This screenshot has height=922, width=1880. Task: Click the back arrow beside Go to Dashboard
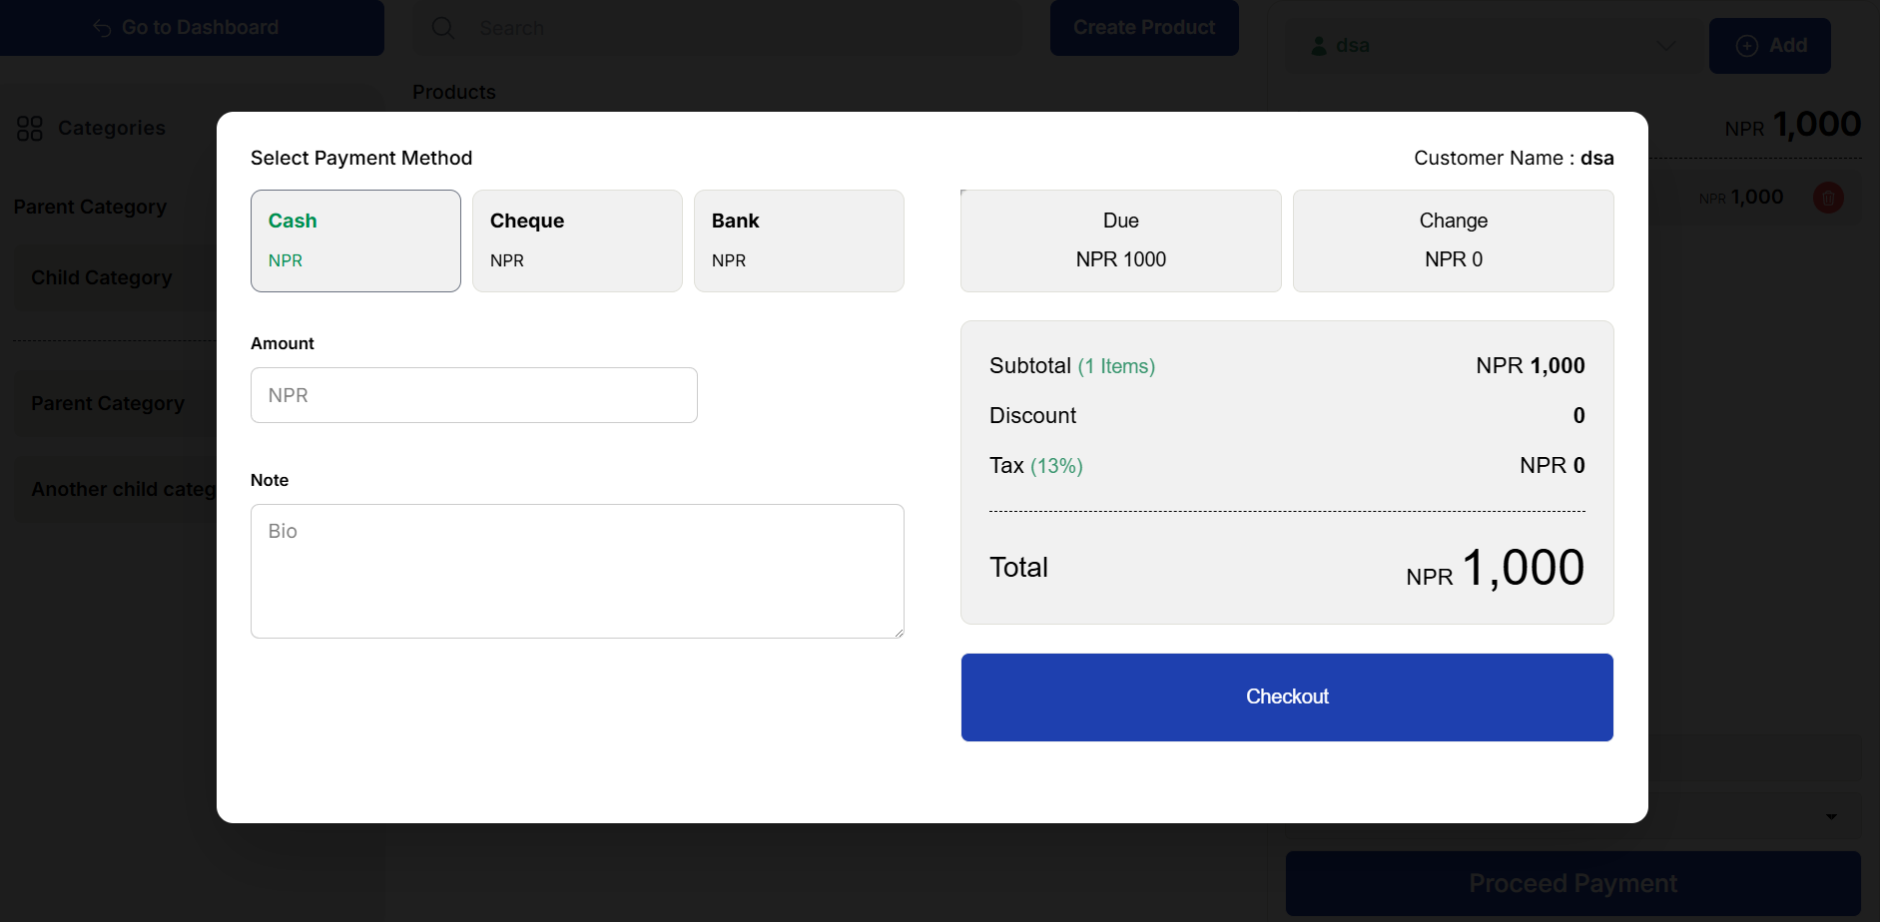point(101,27)
